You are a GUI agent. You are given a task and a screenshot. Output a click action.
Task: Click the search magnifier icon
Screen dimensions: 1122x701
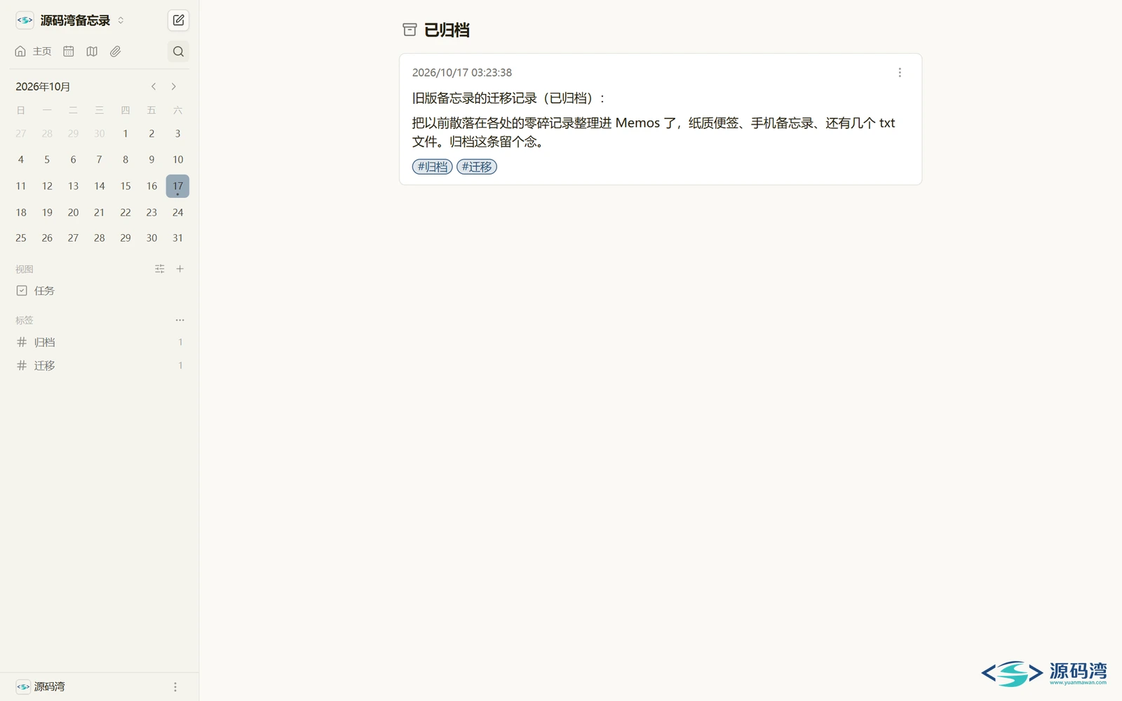[178, 51]
